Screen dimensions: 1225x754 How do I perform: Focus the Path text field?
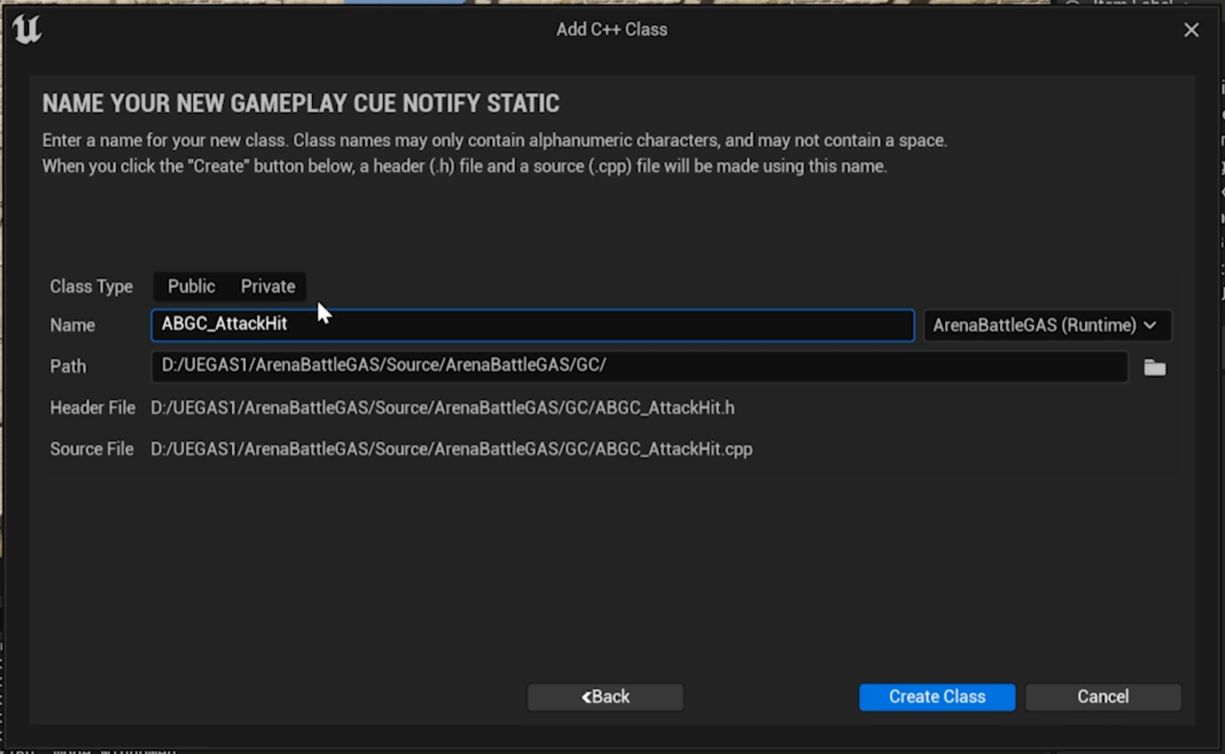(638, 366)
